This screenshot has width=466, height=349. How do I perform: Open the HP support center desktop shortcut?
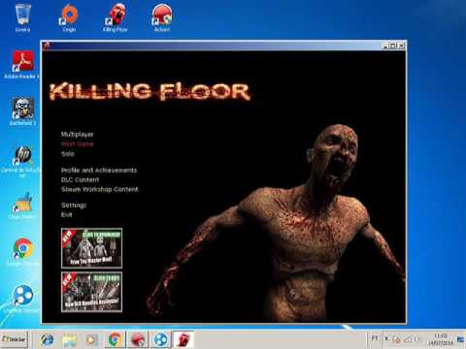pos(22,162)
